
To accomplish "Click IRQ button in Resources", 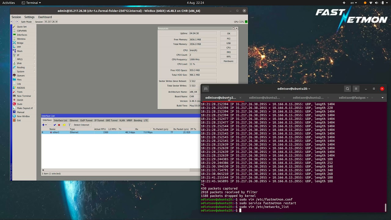I will pos(228,52).
